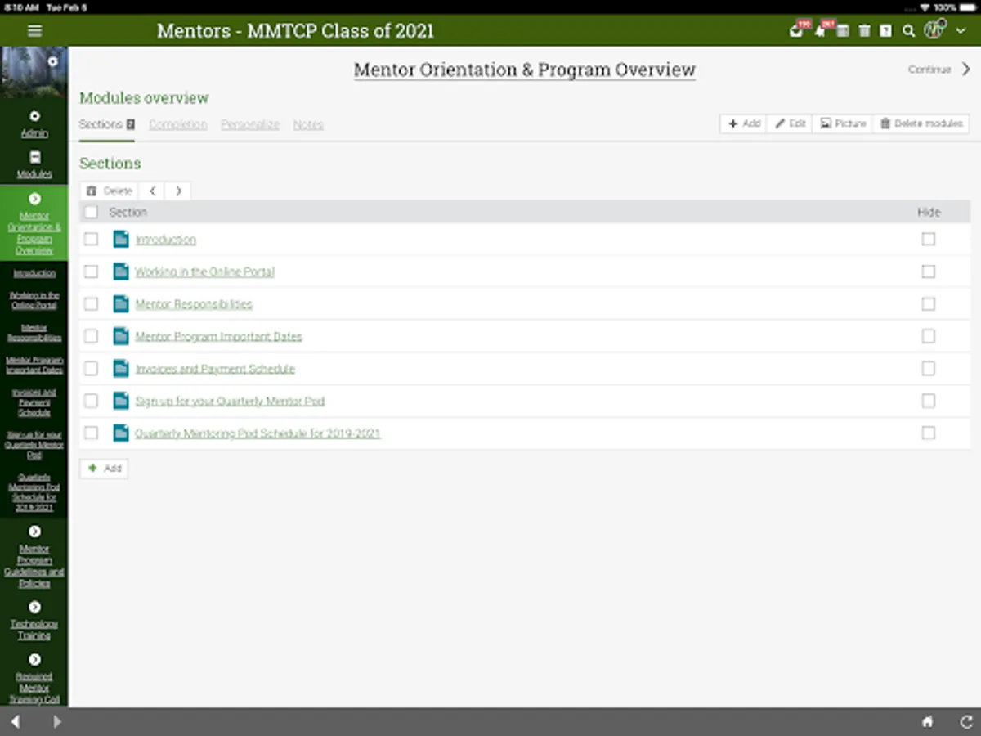Reload page with the refresh icon

pos(965,721)
